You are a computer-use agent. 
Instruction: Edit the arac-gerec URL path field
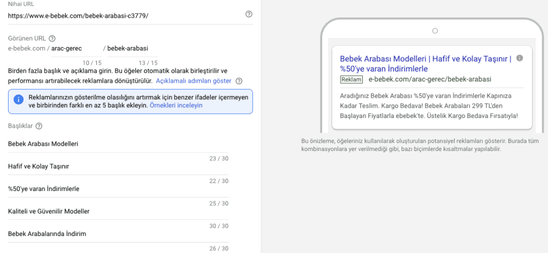coord(75,49)
